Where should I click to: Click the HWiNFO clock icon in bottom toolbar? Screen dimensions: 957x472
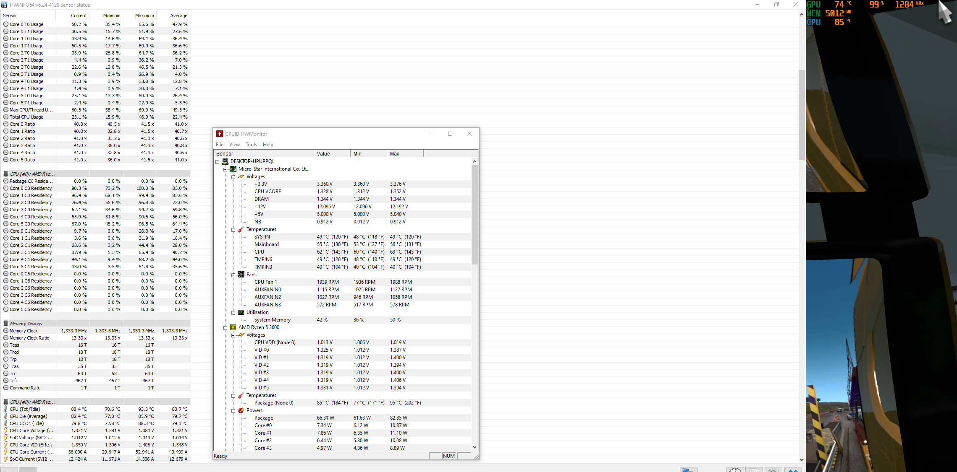(735, 469)
